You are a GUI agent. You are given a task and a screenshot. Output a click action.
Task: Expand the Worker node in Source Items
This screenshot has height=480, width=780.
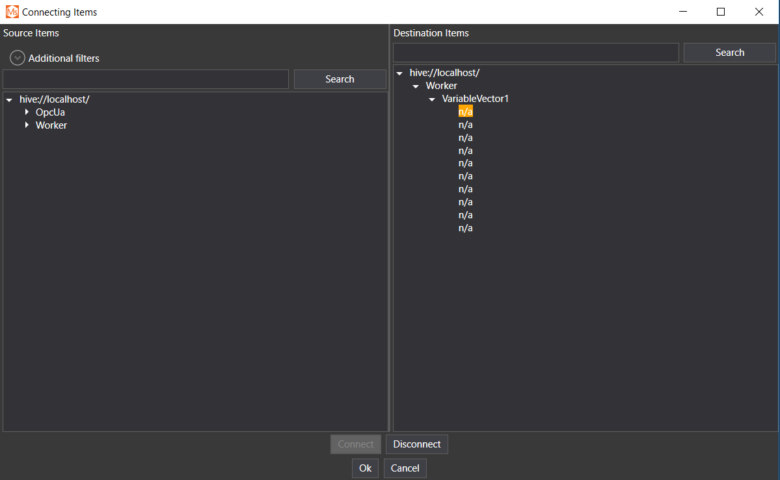(27, 125)
